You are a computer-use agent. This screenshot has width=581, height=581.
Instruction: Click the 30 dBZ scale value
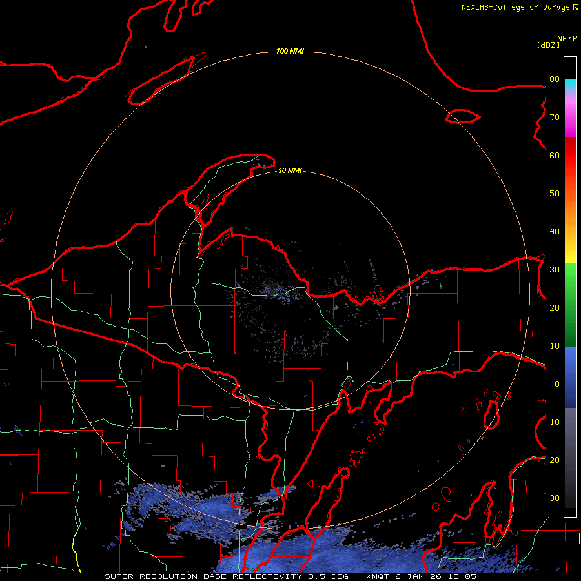point(555,269)
